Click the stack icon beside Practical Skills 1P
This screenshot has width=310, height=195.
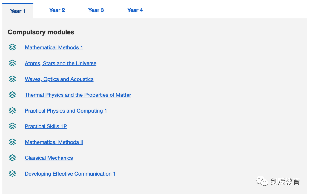(x=12, y=126)
